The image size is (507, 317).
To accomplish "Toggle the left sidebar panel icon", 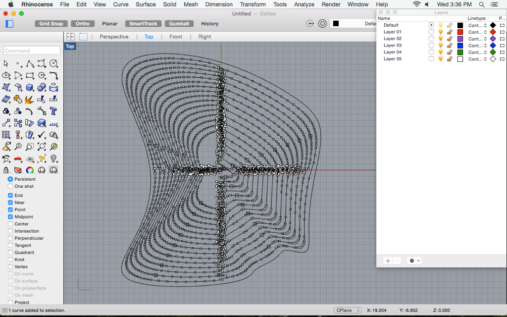I will 9,24.
